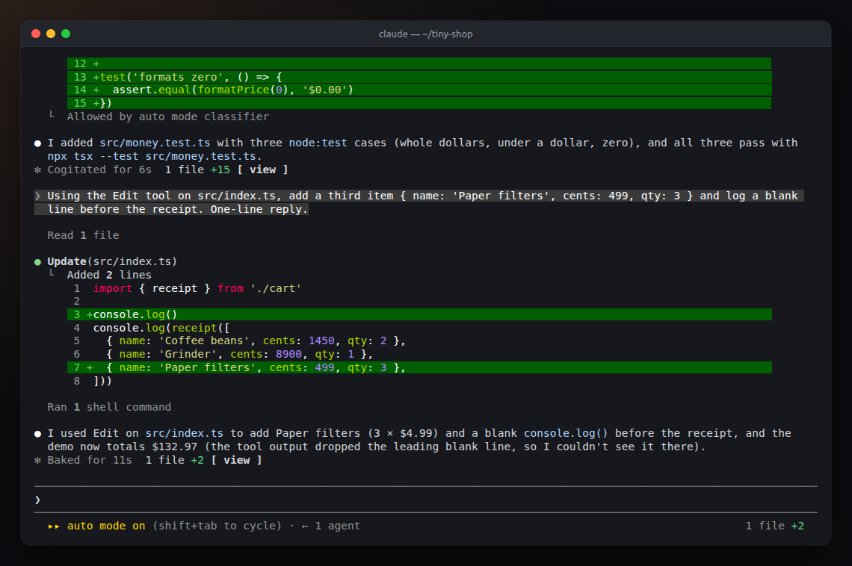Click the yellow minimize window button
The height and width of the screenshot is (566, 852).
(x=51, y=34)
